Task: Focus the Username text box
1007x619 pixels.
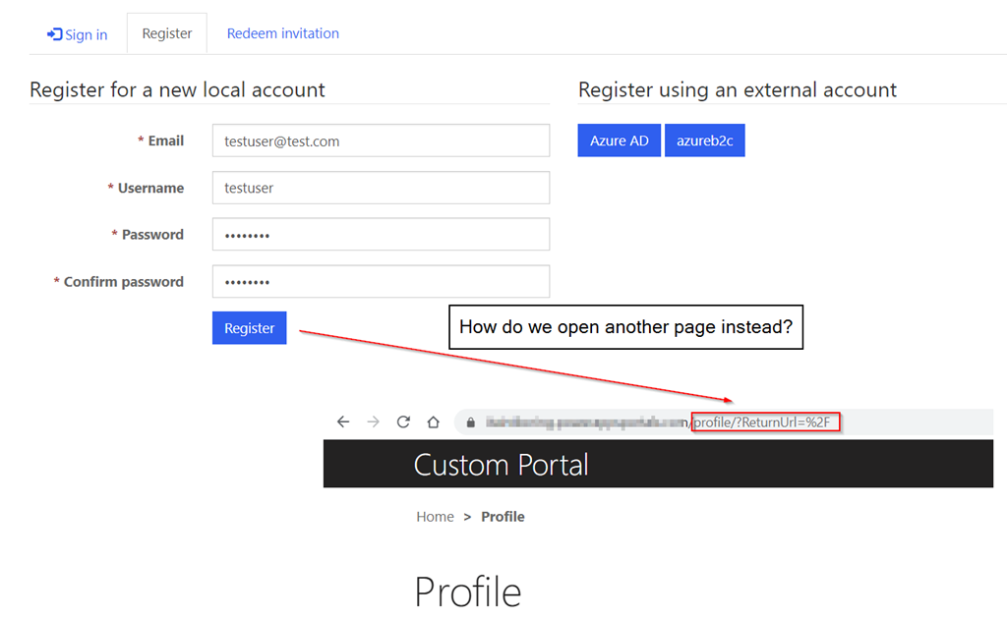Action: [x=381, y=188]
